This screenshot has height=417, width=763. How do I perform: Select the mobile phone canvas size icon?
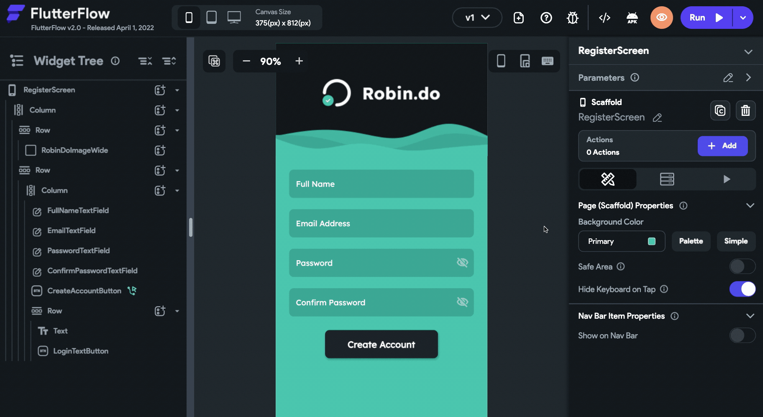click(x=189, y=17)
